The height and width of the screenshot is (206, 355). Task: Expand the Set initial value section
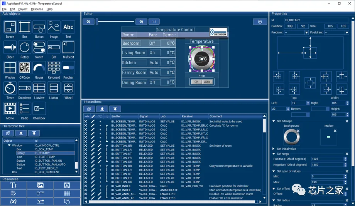pos(274,149)
